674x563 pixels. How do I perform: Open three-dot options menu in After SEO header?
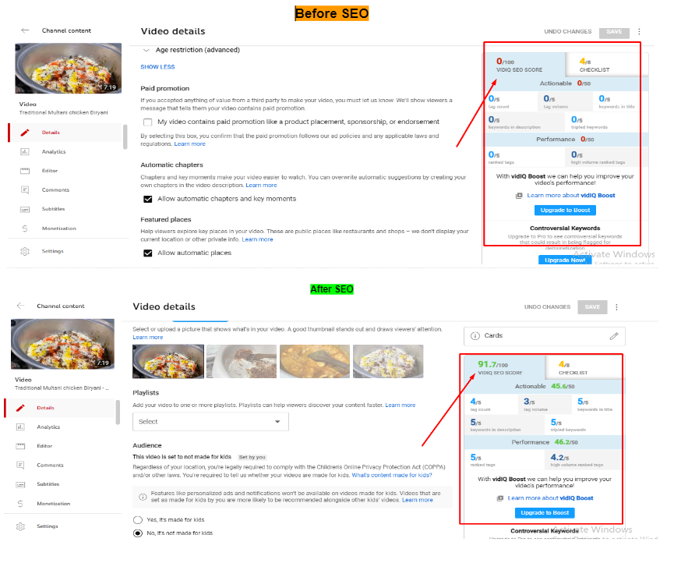tap(616, 307)
